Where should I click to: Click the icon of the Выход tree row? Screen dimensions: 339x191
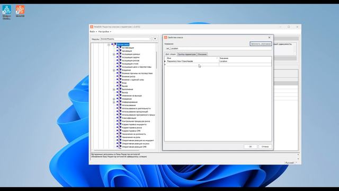119,92
